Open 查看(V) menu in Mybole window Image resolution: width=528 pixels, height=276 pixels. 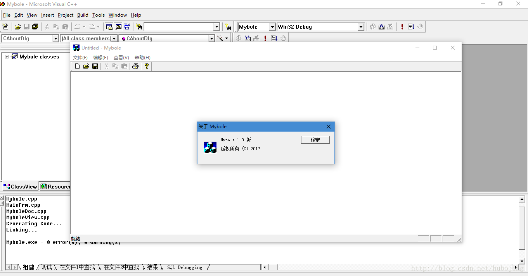tap(121, 57)
